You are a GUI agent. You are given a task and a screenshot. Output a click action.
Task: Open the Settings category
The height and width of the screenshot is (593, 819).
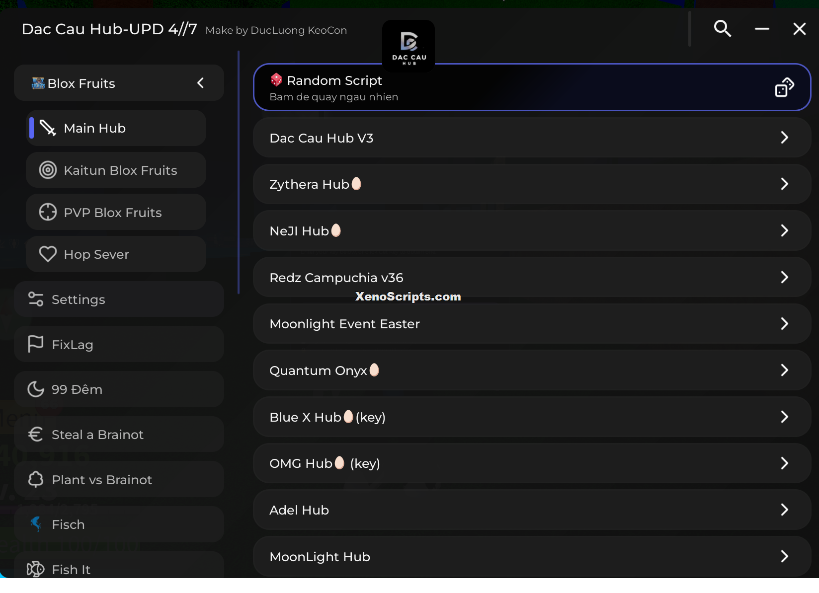[x=119, y=299]
